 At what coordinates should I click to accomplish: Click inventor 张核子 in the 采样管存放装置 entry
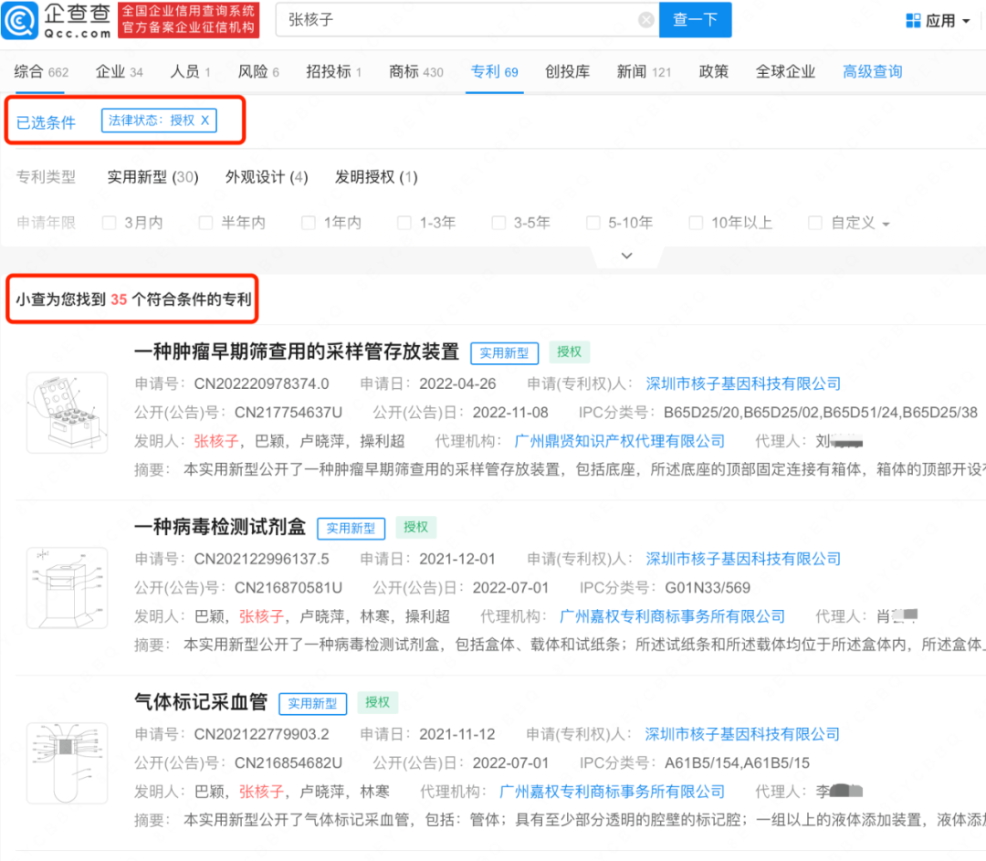[216, 442]
